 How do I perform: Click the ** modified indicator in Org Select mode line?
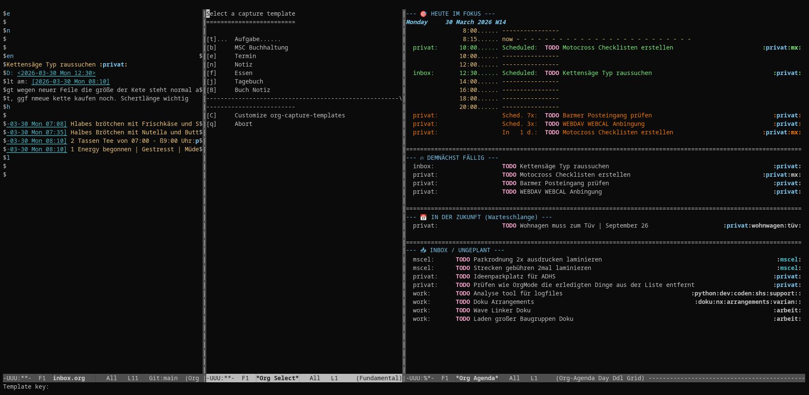[227, 378]
